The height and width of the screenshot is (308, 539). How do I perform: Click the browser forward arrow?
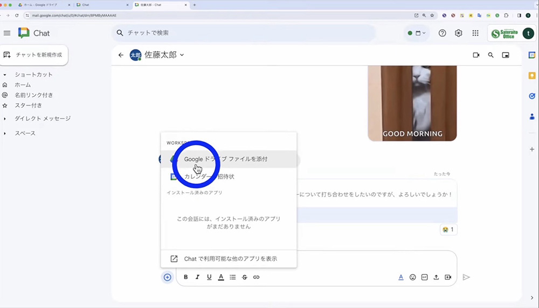pos(8,16)
